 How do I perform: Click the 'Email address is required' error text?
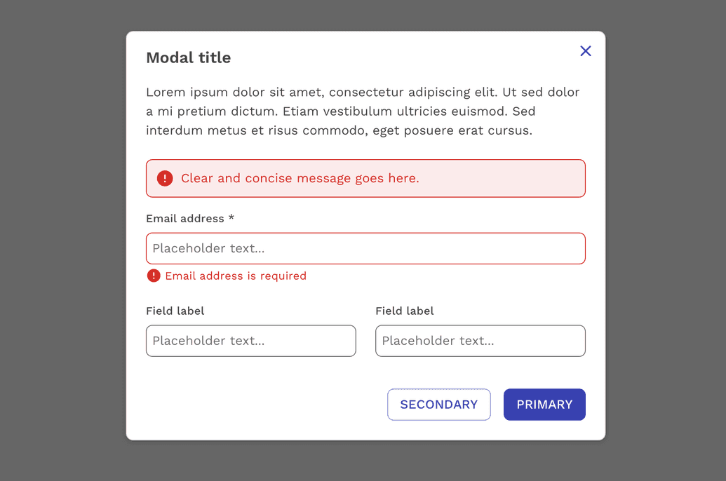tap(236, 276)
